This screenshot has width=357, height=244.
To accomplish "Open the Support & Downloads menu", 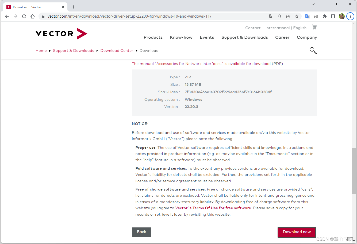I will coord(245,37).
